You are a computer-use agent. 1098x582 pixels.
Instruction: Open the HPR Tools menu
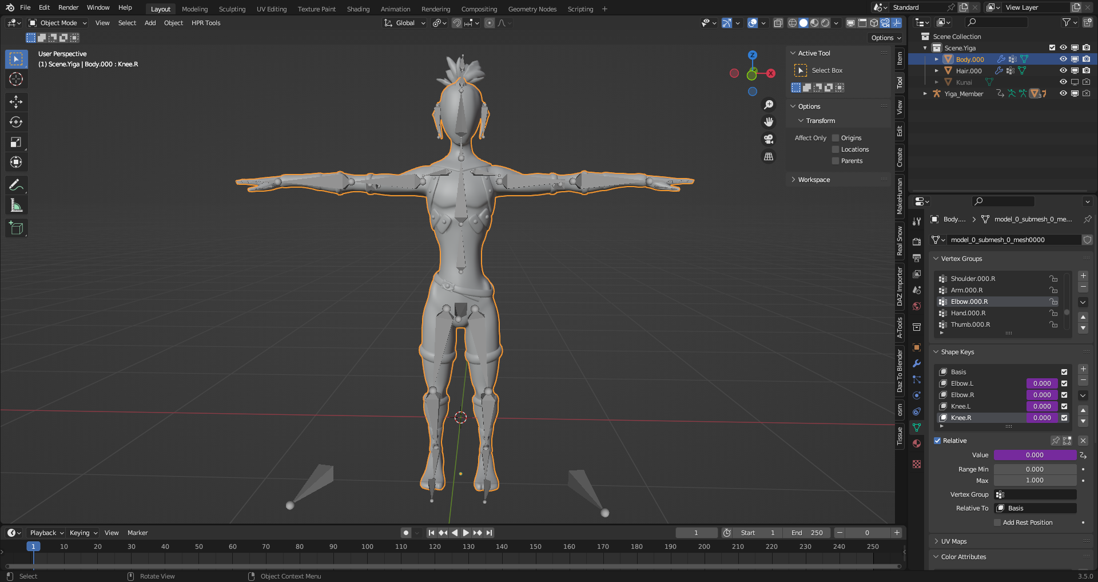[x=206, y=23]
